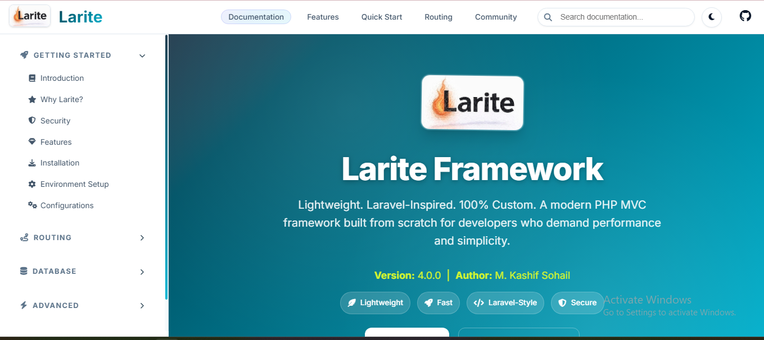
Task: Click the gear icon beside Environment Setup
Action: 32,184
